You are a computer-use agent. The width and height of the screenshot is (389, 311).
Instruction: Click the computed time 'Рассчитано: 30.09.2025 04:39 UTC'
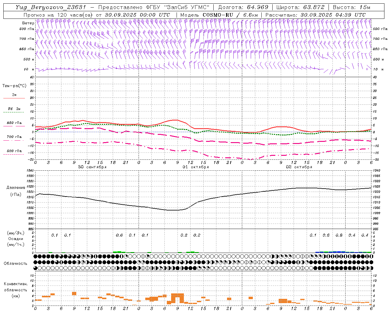pyautogui.click(x=315, y=15)
